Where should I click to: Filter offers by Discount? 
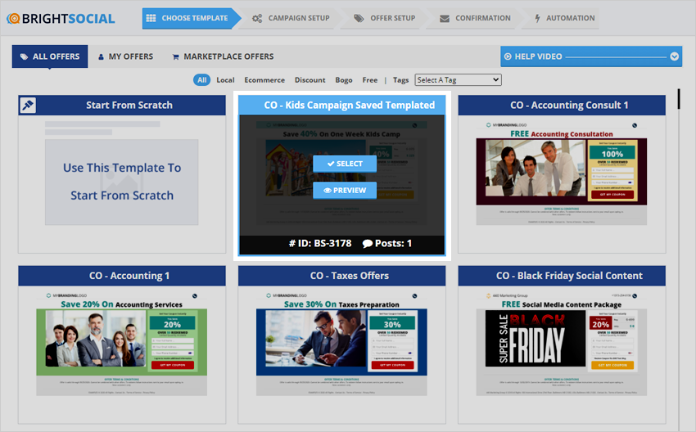[x=310, y=80]
